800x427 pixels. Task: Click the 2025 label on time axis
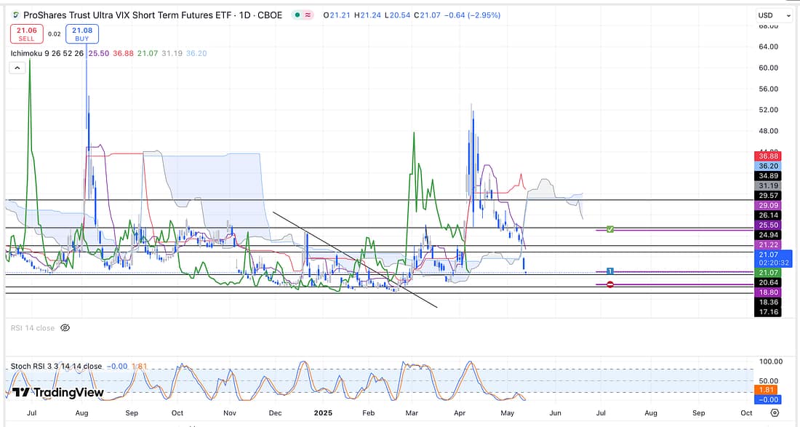(322, 412)
